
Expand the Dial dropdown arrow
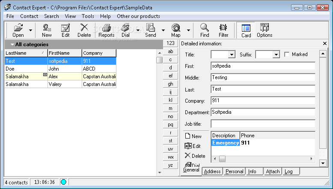[x=138, y=30]
